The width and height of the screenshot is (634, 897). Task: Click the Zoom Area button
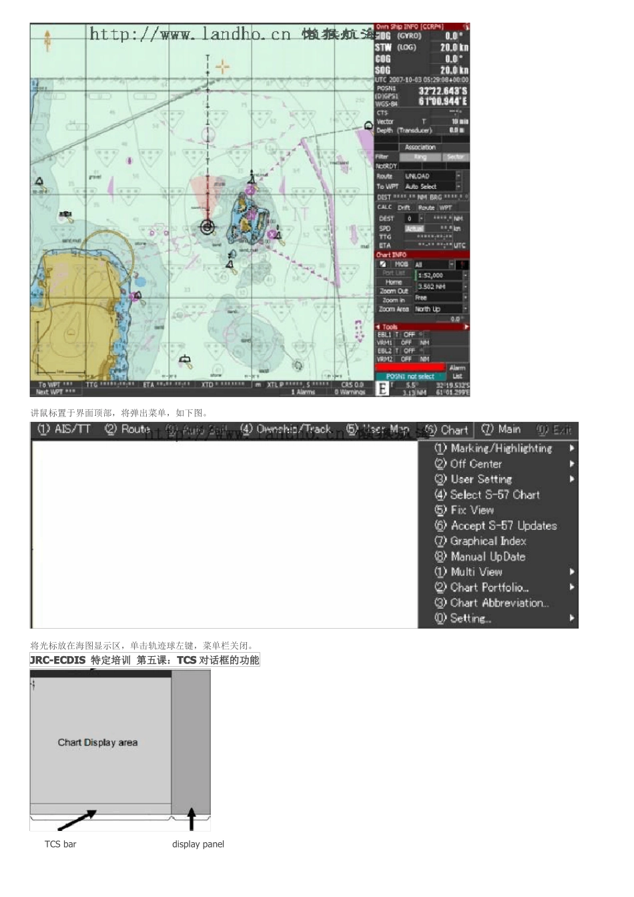click(x=394, y=309)
